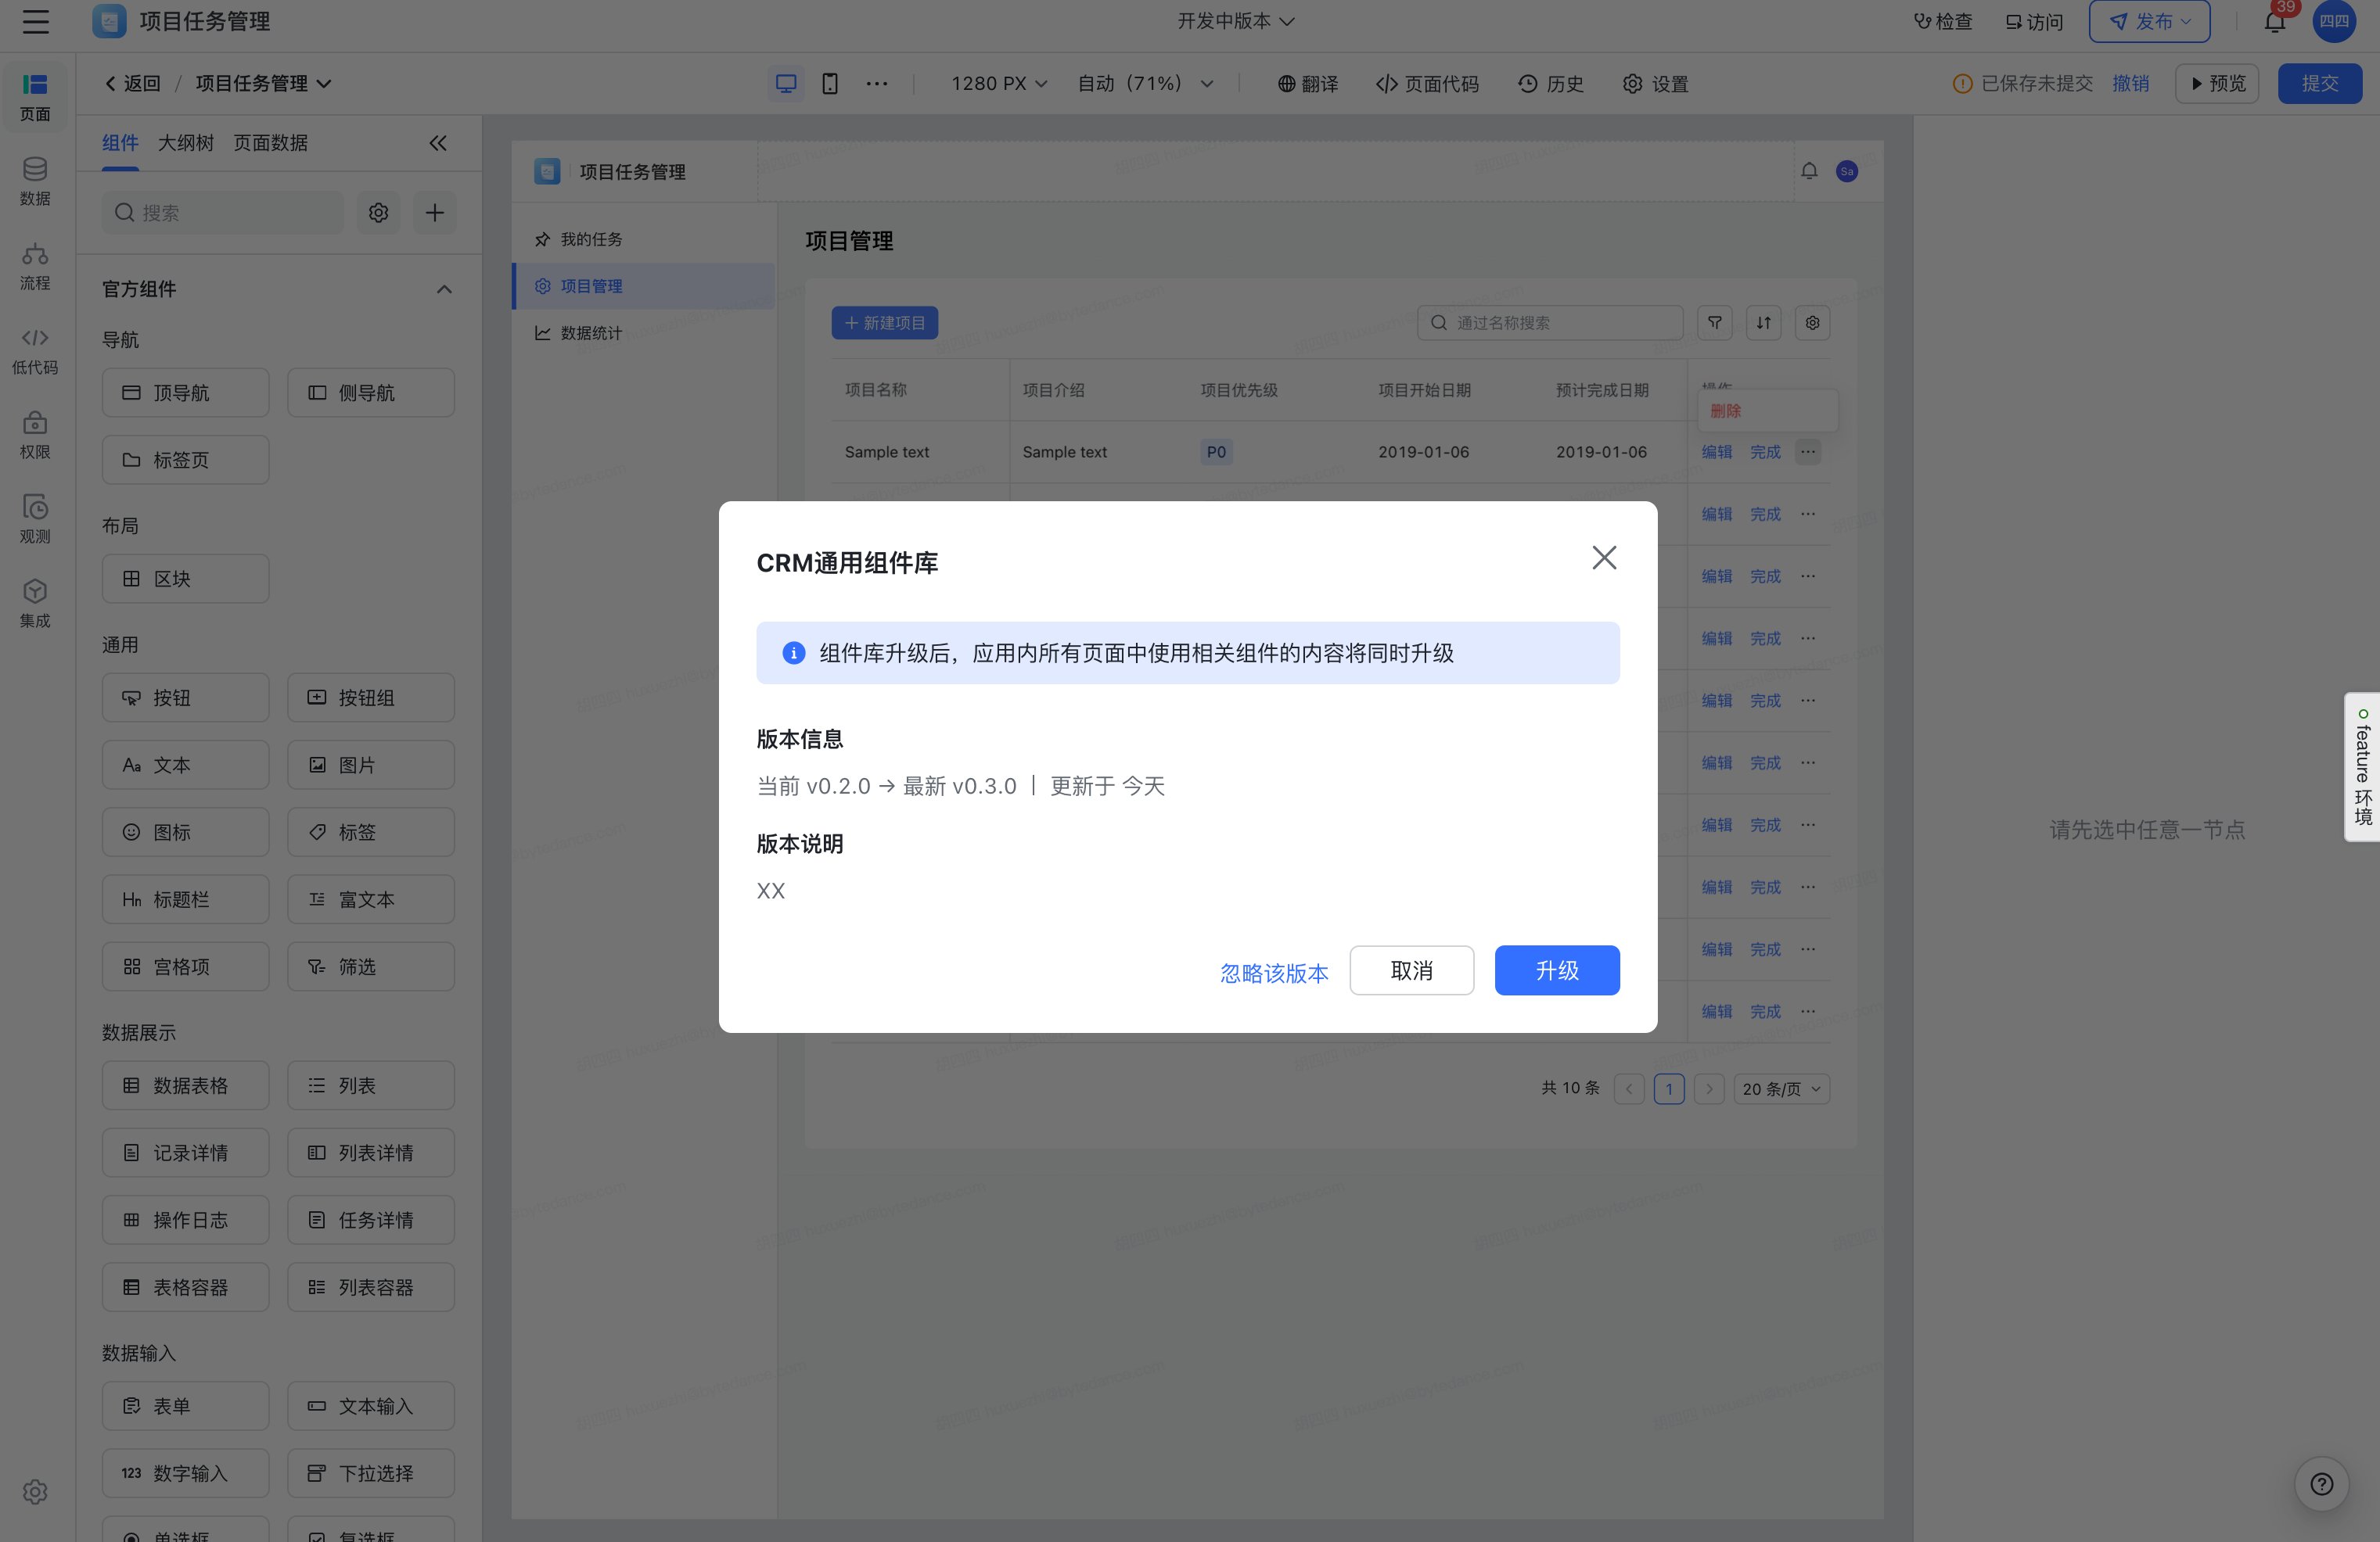
Task: Click 删除 in the row popup menu
Action: coord(1725,411)
